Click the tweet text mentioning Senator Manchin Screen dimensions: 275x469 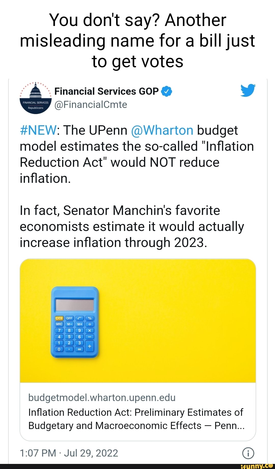click(132, 227)
